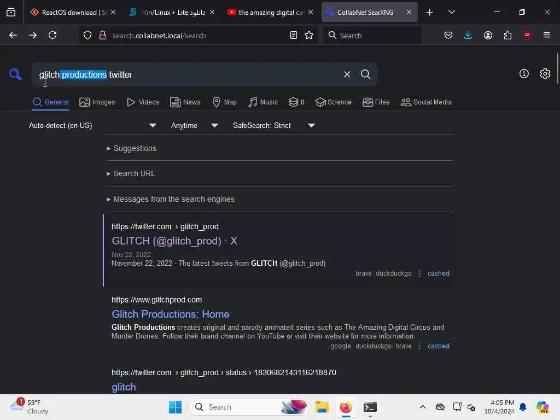Open the SafeSearch: Strict dropdown
Screen dimensions: 560x420
[274, 125]
